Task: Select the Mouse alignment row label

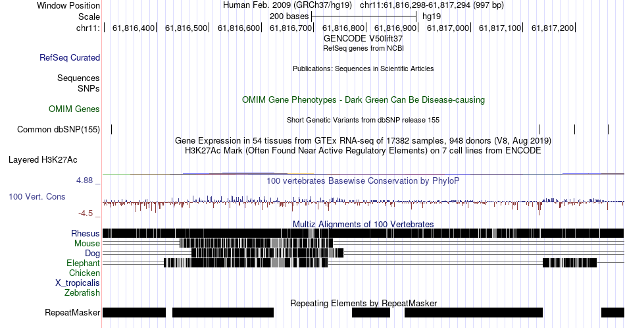Action: pos(87,244)
